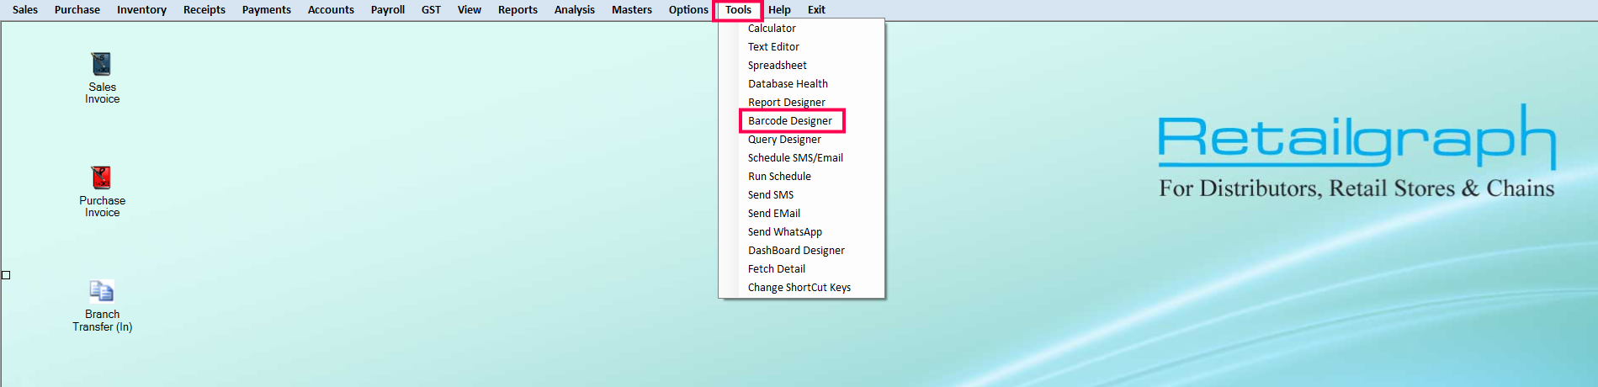Choose Spreadsheet in the Tools dropdown

pyautogui.click(x=777, y=66)
